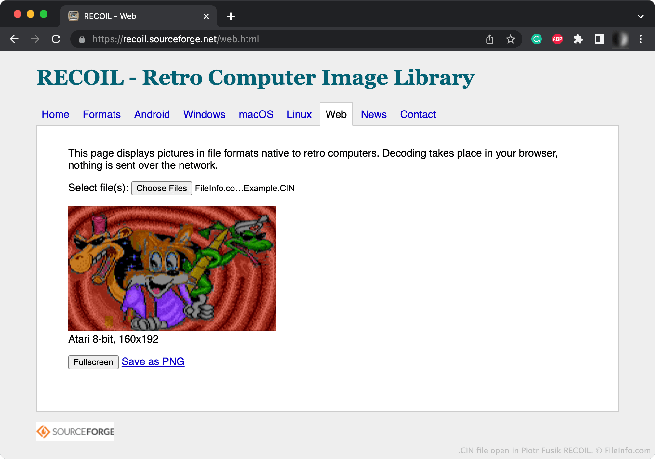This screenshot has height=459, width=655.
Task: Expand the tab search chevron
Action: [640, 16]
